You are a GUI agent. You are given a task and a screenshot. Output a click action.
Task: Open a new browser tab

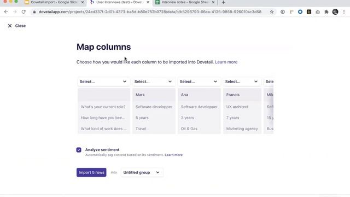coord(224,2)
